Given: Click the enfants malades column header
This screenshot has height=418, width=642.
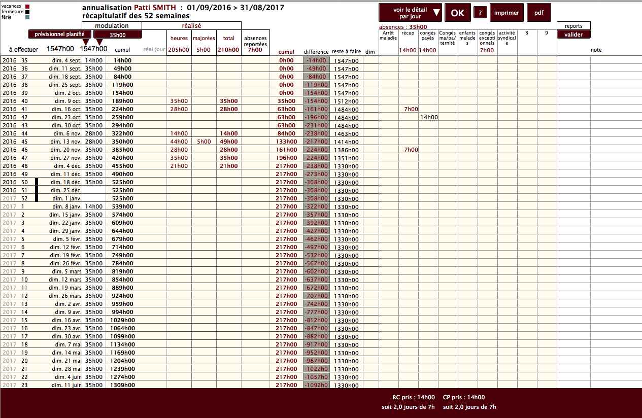Looking at the screenshot, I should click(x=467, y=38).
